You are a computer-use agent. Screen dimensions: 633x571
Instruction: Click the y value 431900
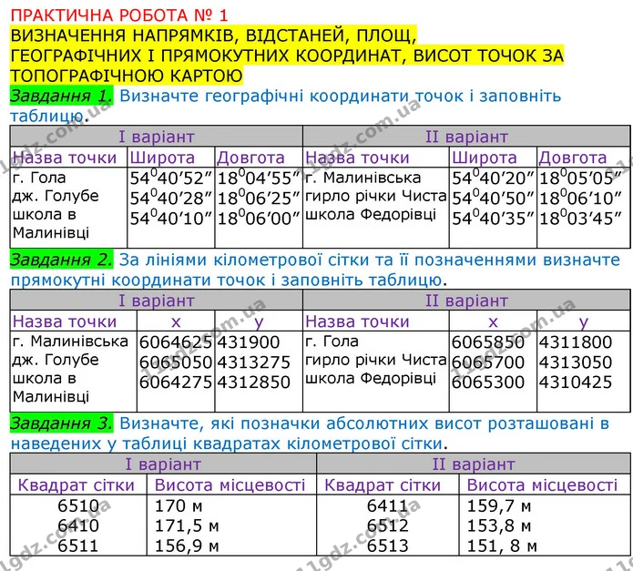[249, 342]
